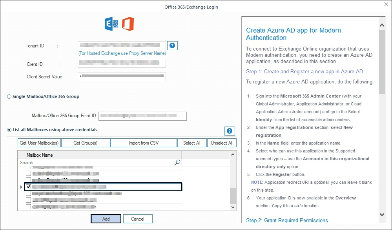Focus the Client ID field
This screenshot has height=230, width=392.
[122, 63]
